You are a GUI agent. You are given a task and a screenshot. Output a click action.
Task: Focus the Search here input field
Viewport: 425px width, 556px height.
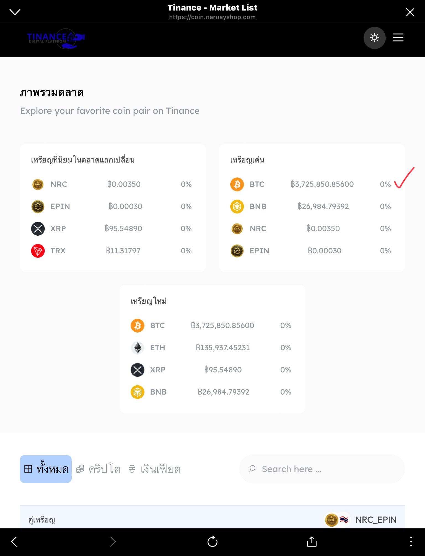click(x=322, y=469)
